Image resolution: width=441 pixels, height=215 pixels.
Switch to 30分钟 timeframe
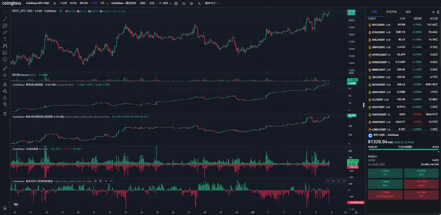click(x=84, y=3)
